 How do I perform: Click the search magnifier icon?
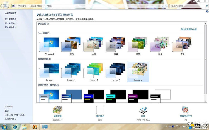point(206,6)
